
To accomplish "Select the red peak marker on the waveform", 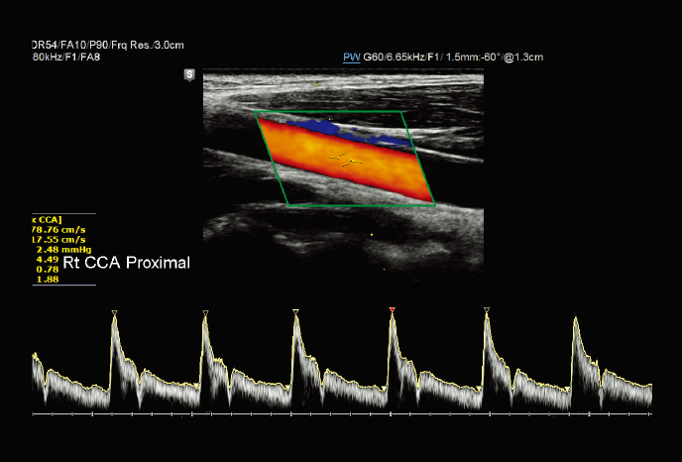I will [393, 311].
